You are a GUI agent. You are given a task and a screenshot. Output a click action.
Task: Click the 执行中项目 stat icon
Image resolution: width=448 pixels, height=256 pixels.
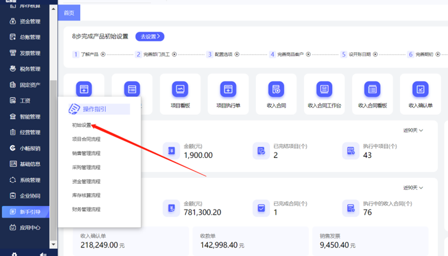click(351, 150)
